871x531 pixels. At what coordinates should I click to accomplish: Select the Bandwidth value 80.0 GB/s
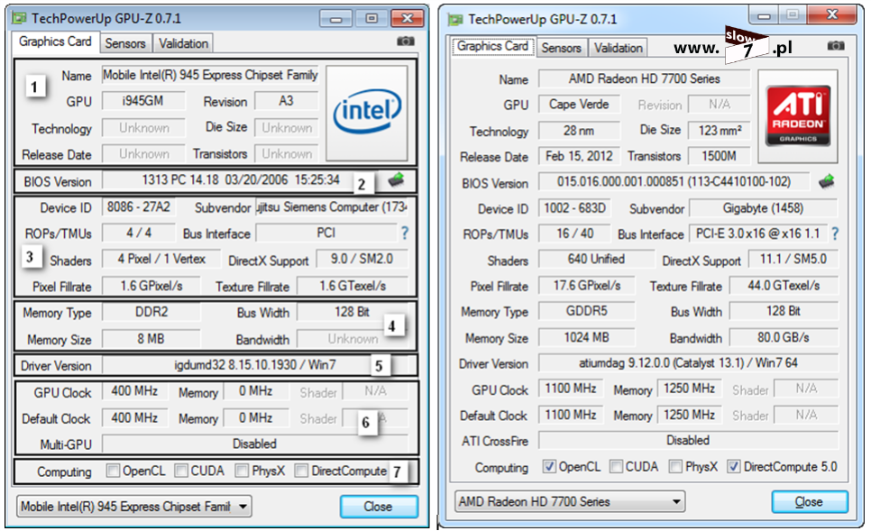click(784, 338)
